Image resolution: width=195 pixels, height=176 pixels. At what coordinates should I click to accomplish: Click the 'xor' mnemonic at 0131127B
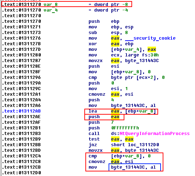point(93,44)
